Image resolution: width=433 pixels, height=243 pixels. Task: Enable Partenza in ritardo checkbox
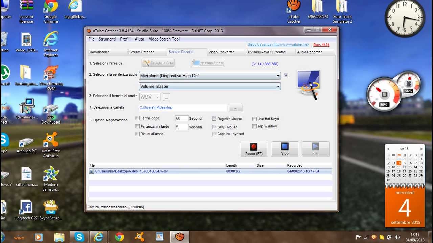(x=137, y=126)
